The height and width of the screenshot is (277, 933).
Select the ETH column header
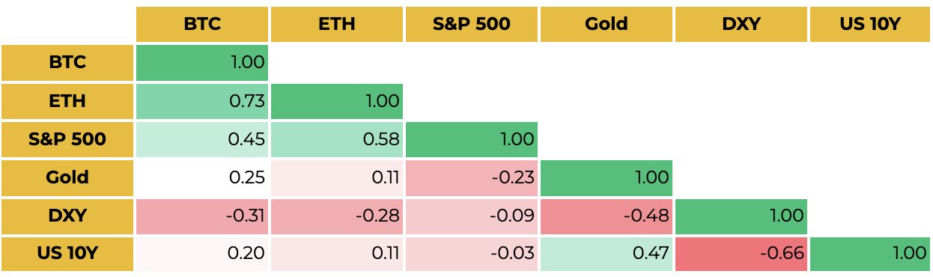tap(337, 24)
